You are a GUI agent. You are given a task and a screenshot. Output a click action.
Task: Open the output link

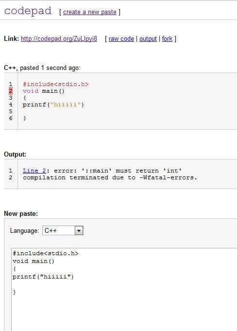[148, 39]
